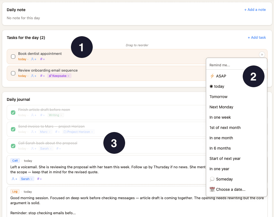The height and width of the screenshot is (217, 274).
Task: Select Next Monday as the reminder
Action: 221,107
